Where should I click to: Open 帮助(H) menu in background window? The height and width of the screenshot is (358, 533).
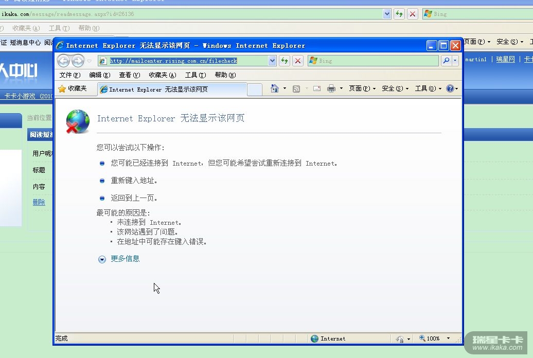89,28
